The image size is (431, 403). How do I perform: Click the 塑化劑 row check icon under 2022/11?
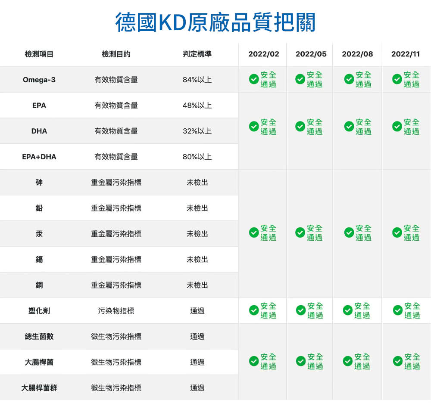[397, 310]
